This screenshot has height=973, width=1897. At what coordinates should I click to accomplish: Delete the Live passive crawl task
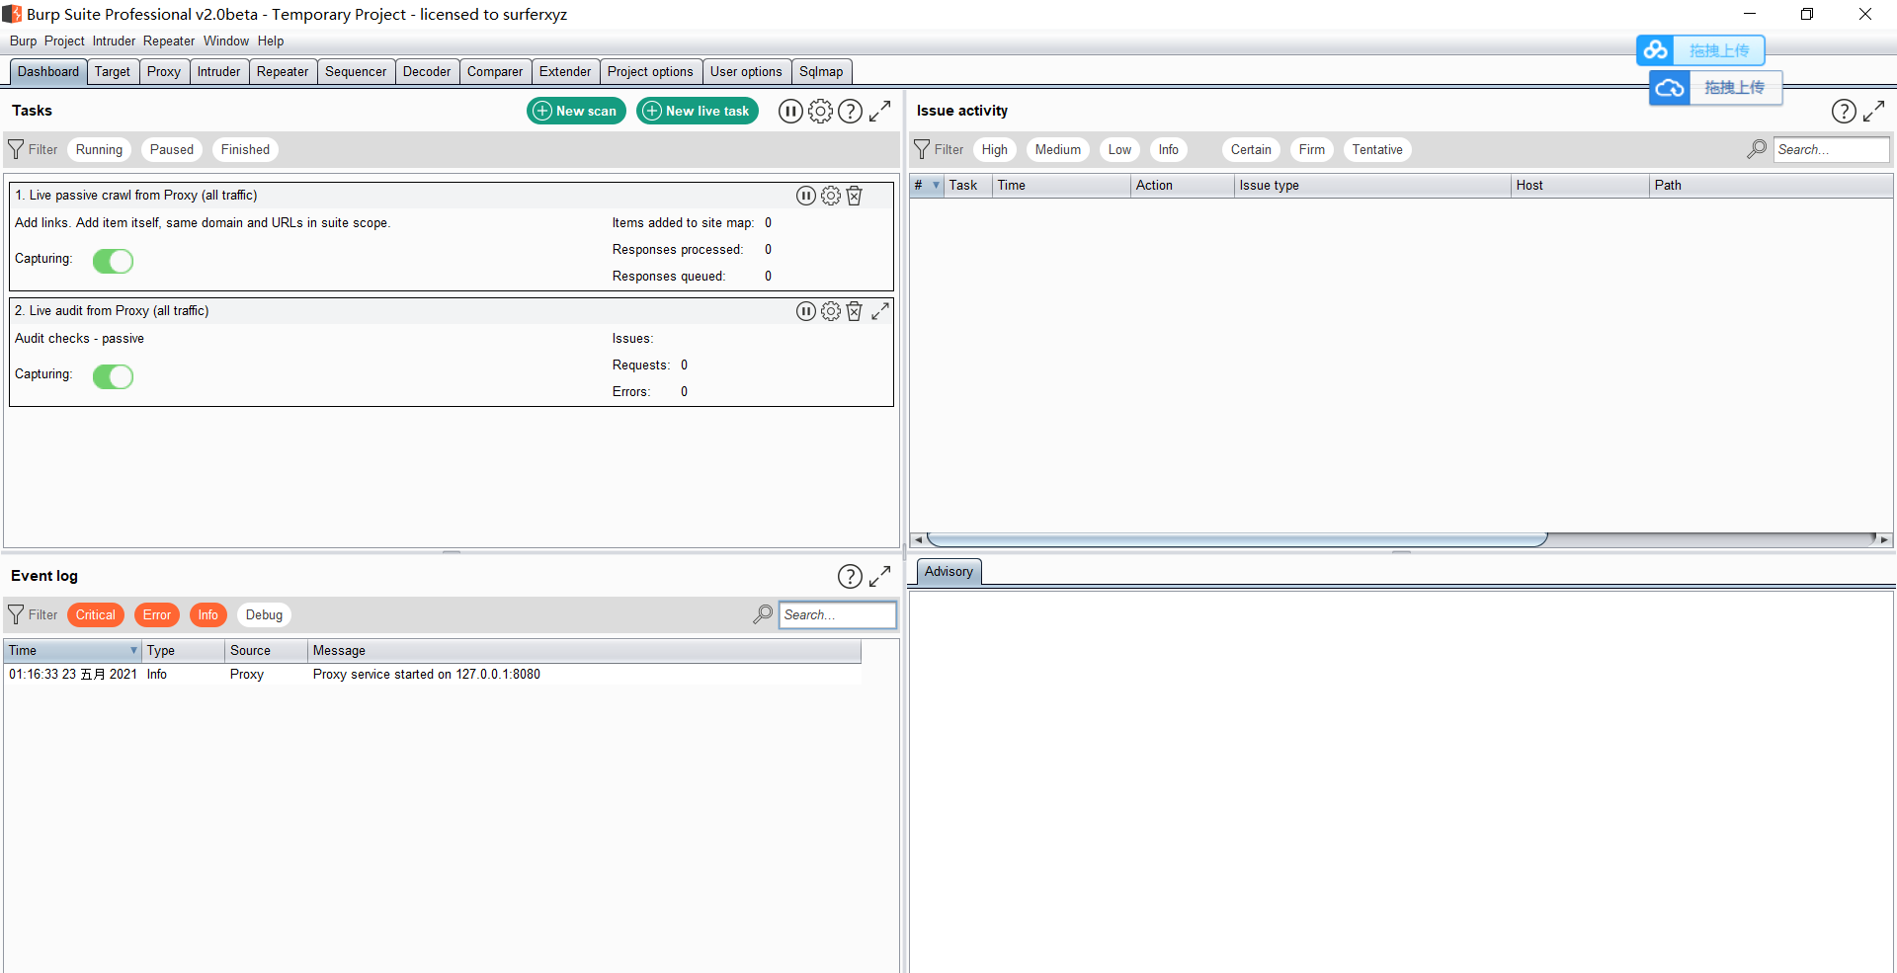pos(855,196)
